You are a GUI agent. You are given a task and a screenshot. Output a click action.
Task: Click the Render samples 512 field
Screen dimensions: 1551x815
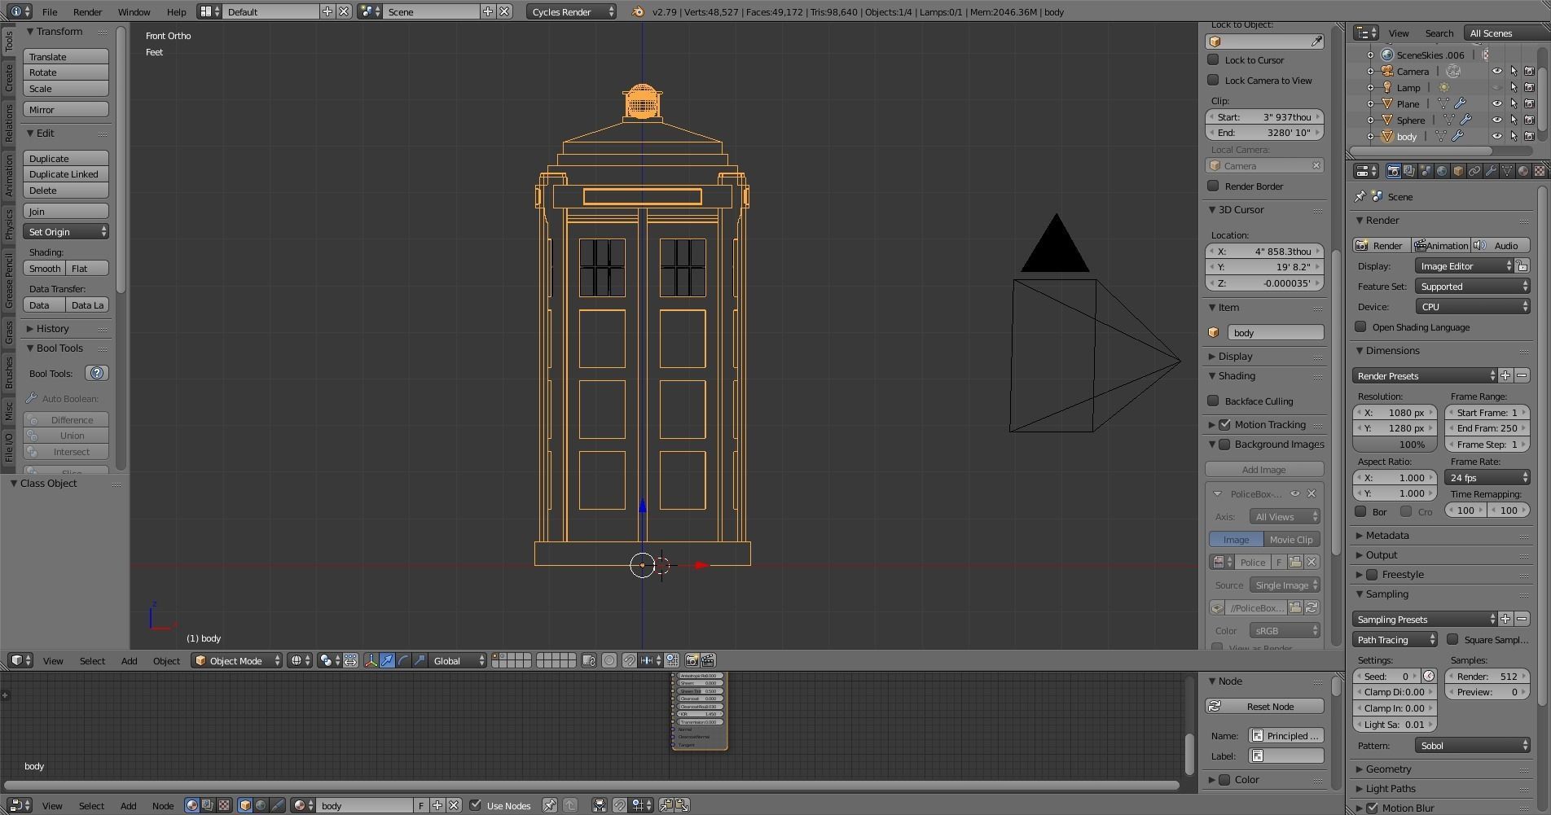(1487, 677)
